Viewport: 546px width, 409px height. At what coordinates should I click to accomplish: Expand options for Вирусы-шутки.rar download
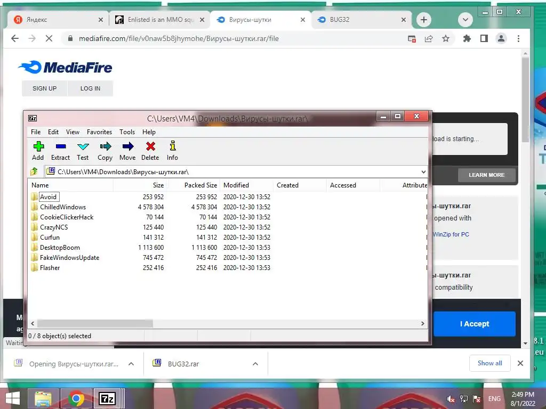tap(131, 364)
